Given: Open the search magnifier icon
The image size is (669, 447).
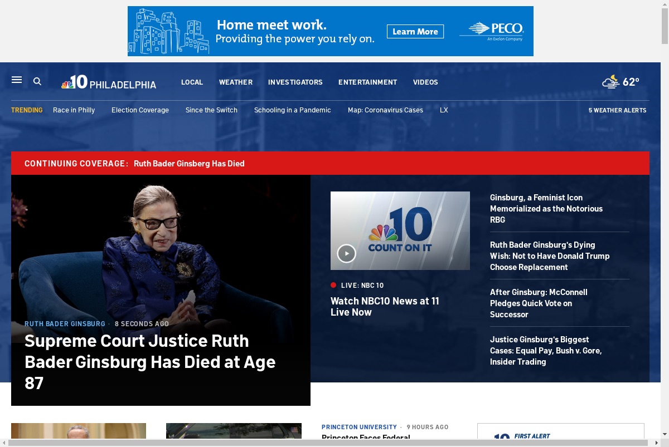Looking at the screenshot, I should pyautogui.click(x=37, y=81).
